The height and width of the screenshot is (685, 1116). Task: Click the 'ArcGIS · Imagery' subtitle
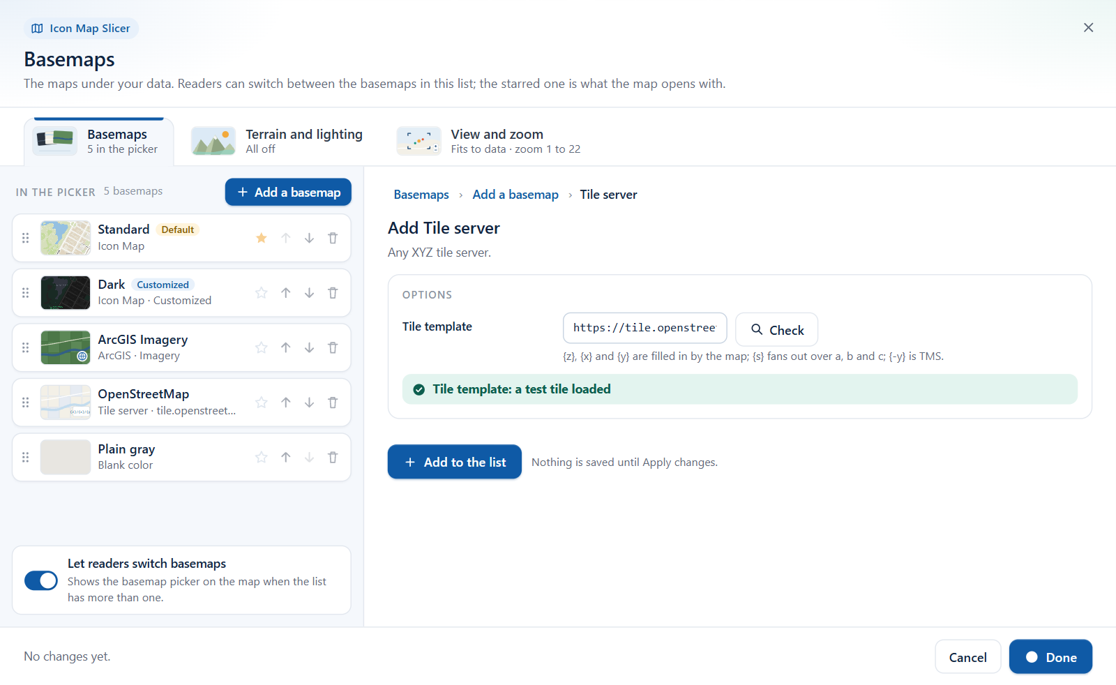139,356
